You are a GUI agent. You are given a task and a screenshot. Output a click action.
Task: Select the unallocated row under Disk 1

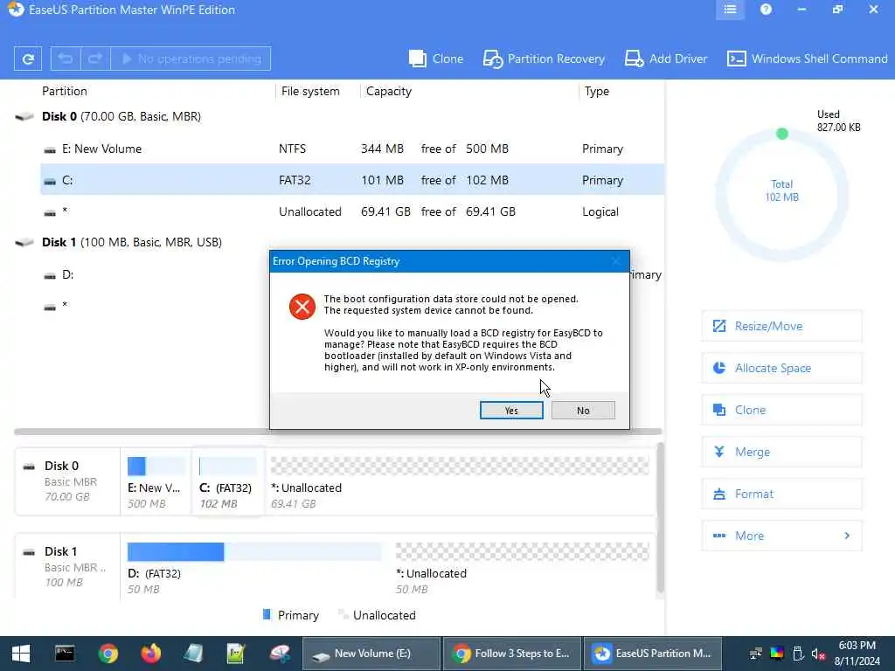coord(154,306)
